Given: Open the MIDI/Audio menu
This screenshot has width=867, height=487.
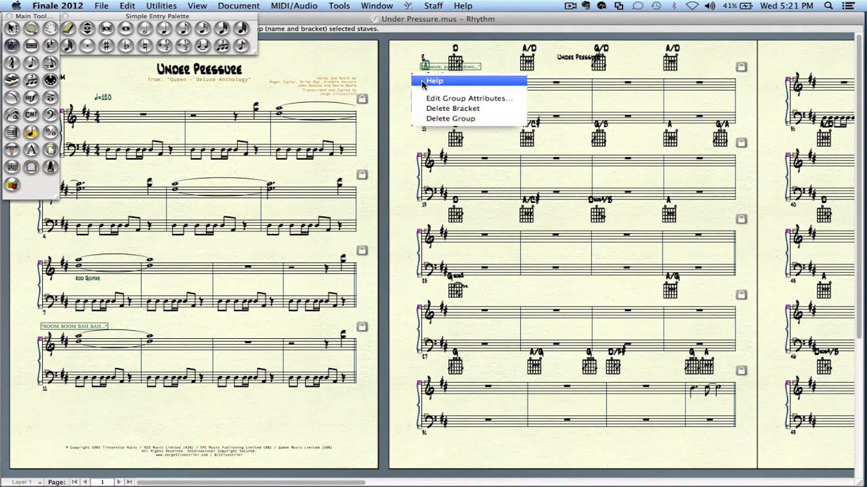Looking at the screenshot, I should pos(294,6).
